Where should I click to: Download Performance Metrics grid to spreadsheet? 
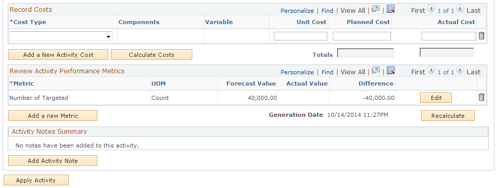391,70
